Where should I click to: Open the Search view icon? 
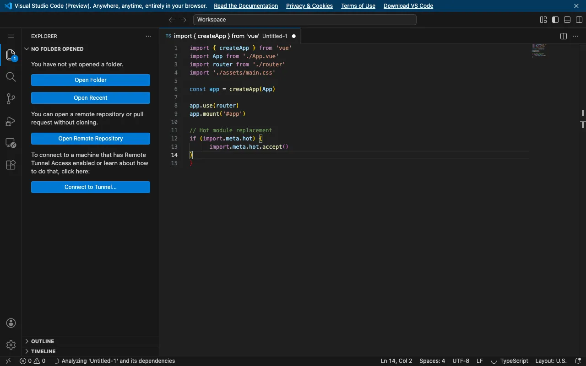point(11,77)
